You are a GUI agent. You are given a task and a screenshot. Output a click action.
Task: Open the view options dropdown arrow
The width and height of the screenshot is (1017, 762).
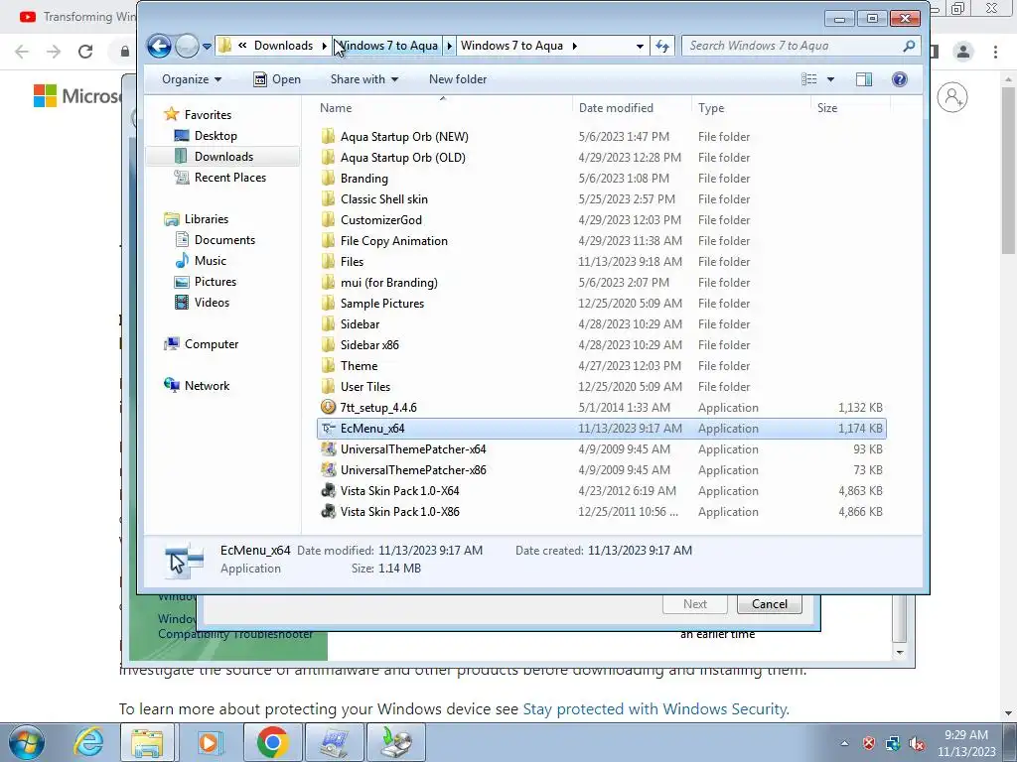[x=831, y=79]
